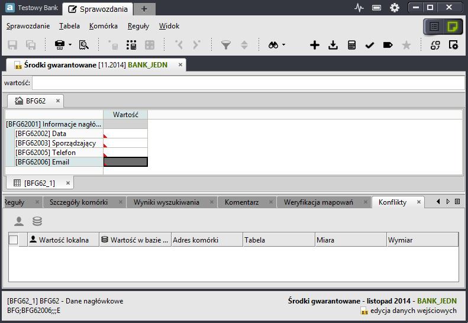The image size is (468, 323).
Task: Click the greyed calculator table icon
Action: 150,45
